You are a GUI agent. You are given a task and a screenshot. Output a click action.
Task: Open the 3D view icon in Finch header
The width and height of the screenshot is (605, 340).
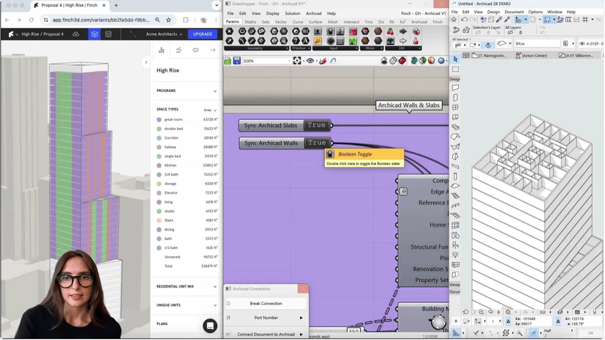(x=95, y=34)
